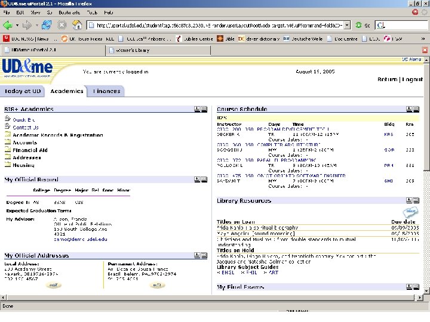
Task: Click the Stop loading toolbar icon
Action: (62, 25)
